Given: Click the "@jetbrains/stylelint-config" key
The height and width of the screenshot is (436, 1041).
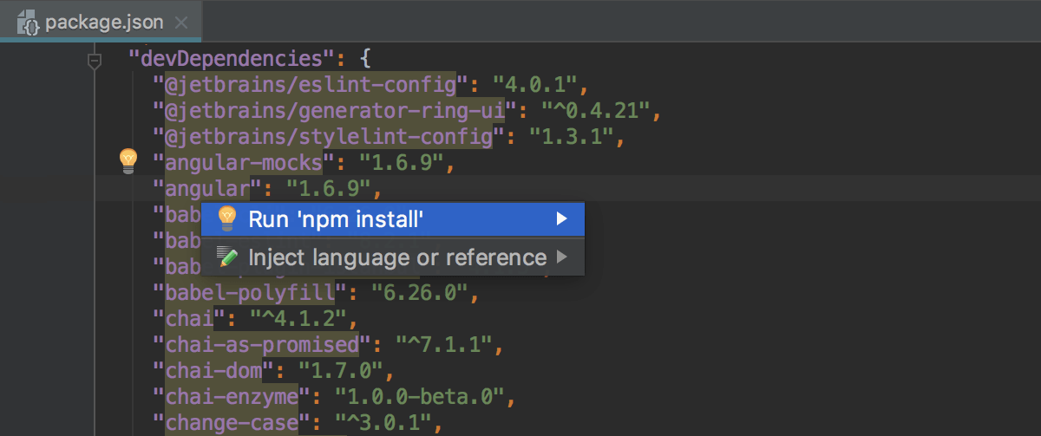Looking at the screenshot, I should click(x=330, y=135).
